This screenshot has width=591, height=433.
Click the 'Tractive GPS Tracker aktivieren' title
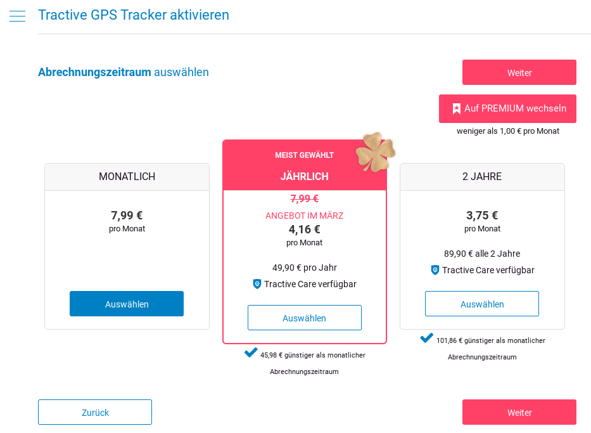point(134,15)
